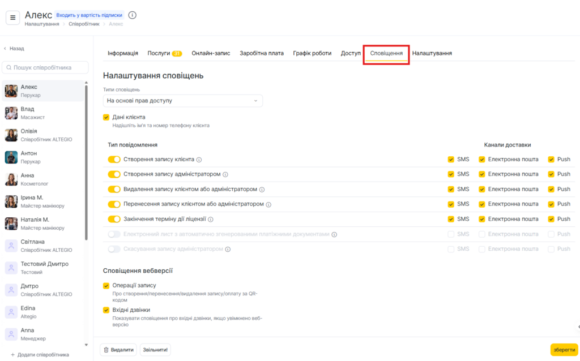Click the info icon beside Перенесення запису row
This screenshot has width=580, height=361.
[x=268, y=204]
